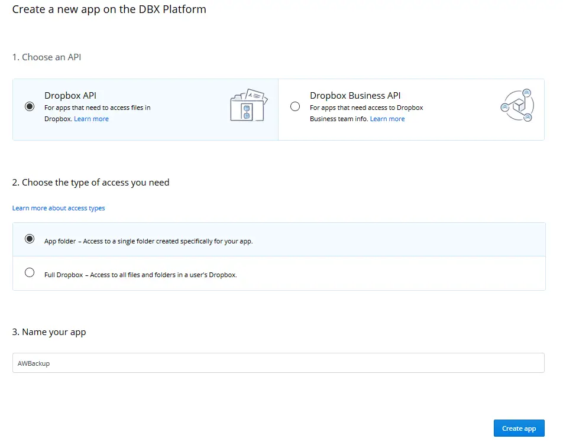Select the Dropbox API radio button
Viewport: 563px width, 442px height.
pos(30,106)
